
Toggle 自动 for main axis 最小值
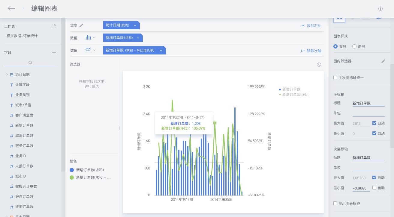pyautogui.click(x=374, y=133)
